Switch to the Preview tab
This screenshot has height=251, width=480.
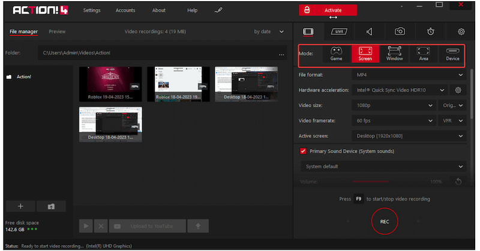click(x=57, y=31)
